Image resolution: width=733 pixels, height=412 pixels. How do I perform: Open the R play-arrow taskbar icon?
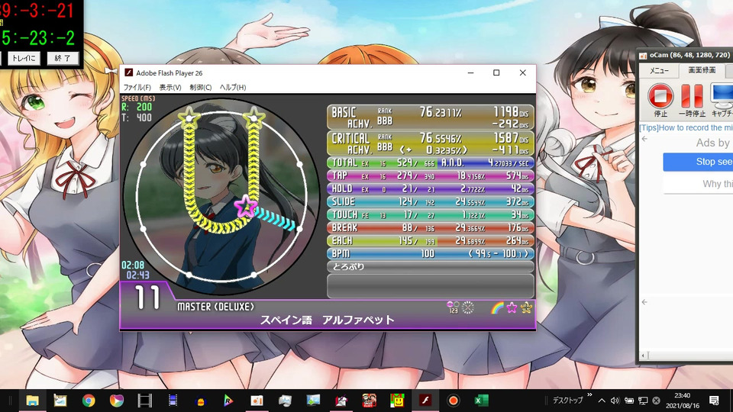coord(228,401)
